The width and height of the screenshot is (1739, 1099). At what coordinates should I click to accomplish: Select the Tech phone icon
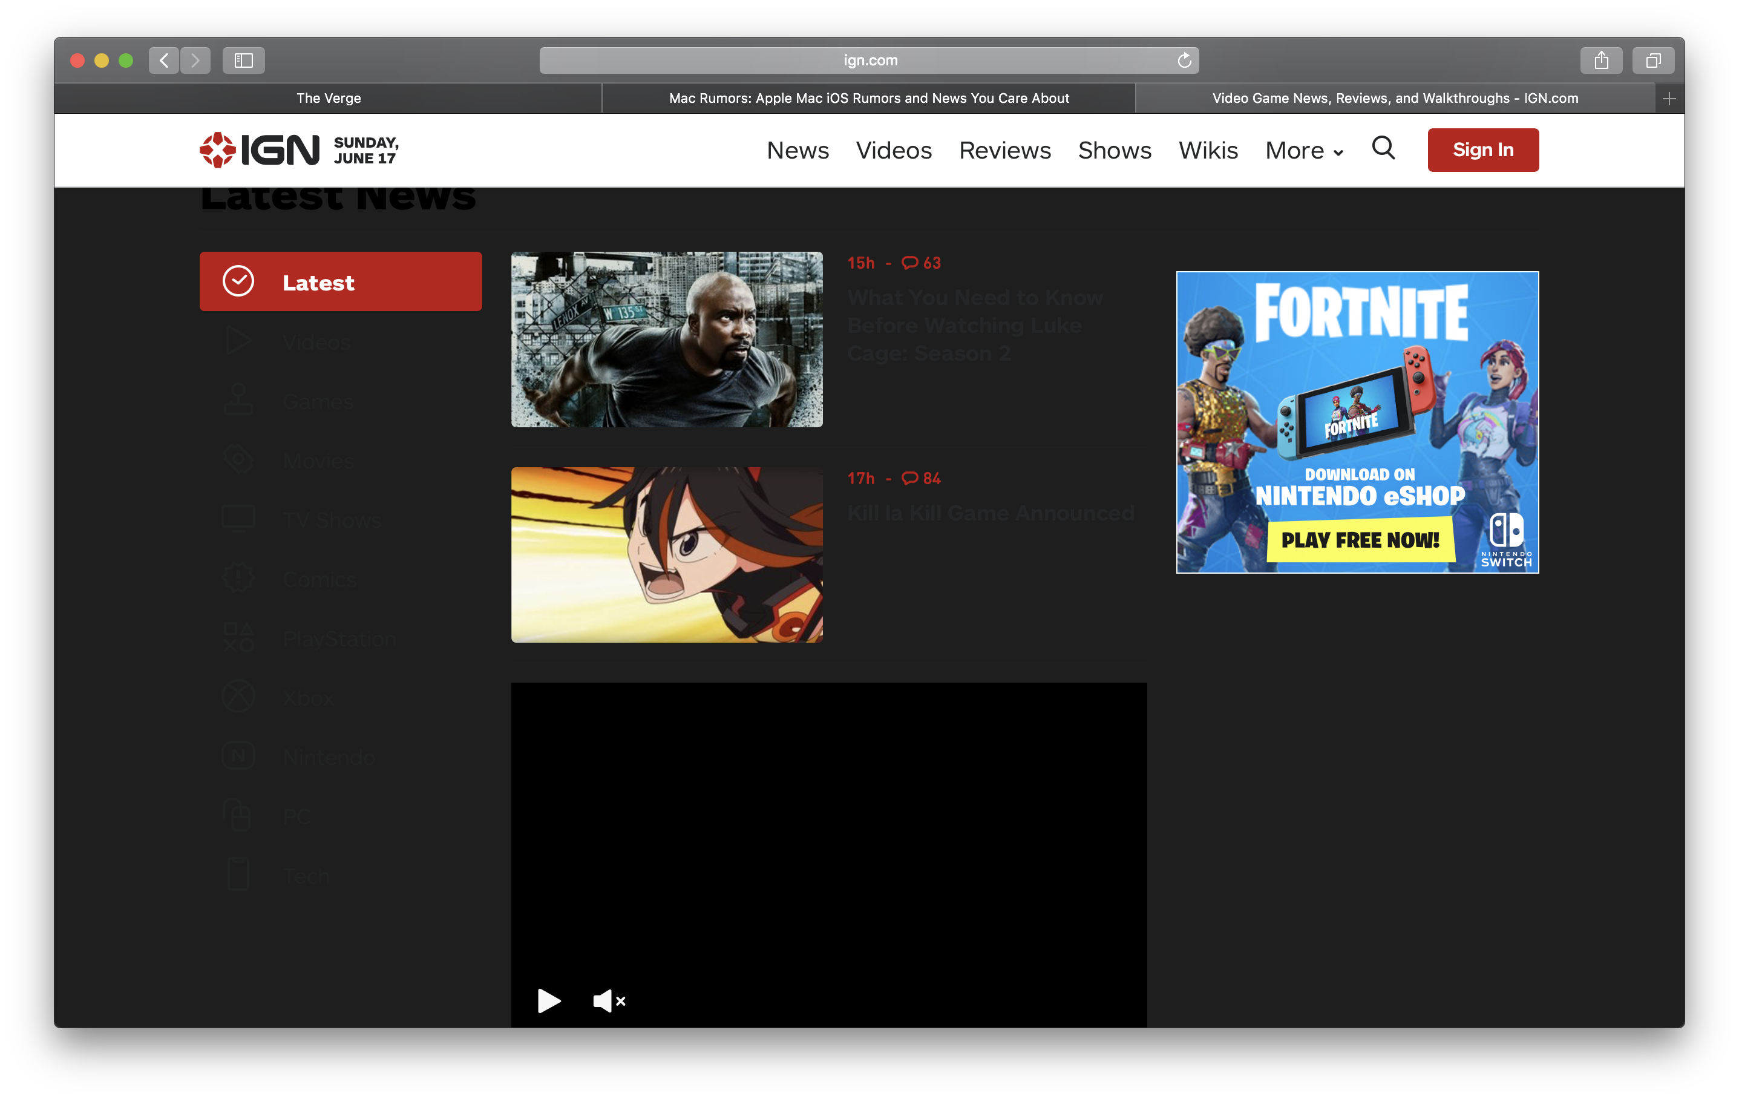(238, 875)
